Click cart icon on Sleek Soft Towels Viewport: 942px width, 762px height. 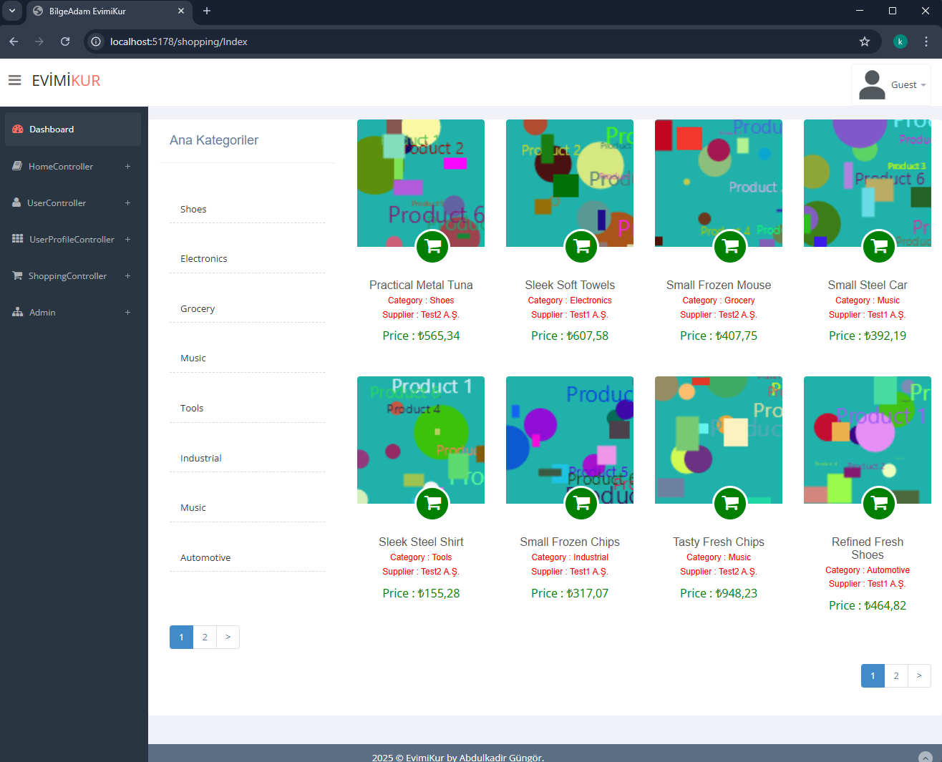tap(581, 247)
